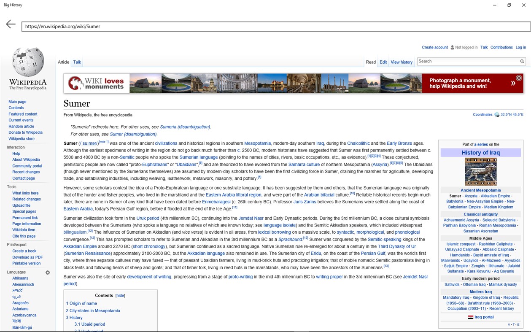Click the banner double-arrow chevron
531x332 pixels.
click(x=513, y=83)
